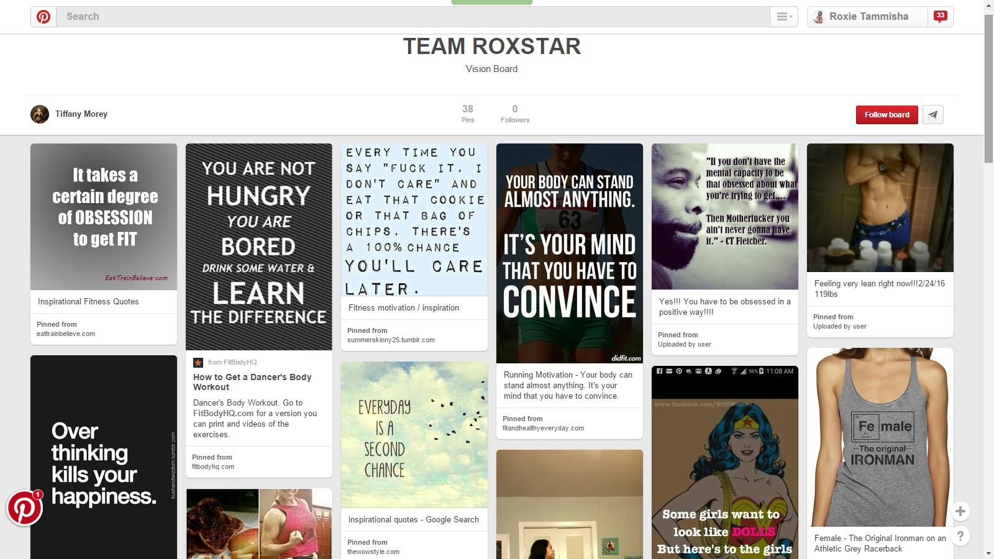The width and height of the screenshot is (994, 559).
Task: Visit the fitandhealthyeveryday.com source link
Action: point(544,429)
